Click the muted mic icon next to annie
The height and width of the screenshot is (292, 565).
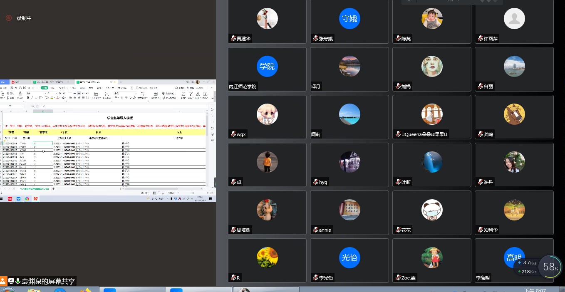316,230
